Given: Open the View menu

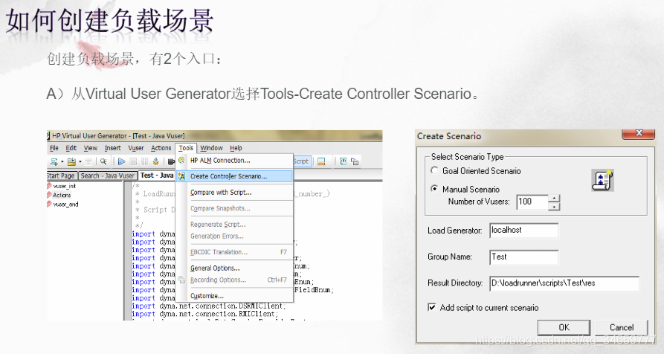Looking at the screenshot, I should [x=90, y=148].
